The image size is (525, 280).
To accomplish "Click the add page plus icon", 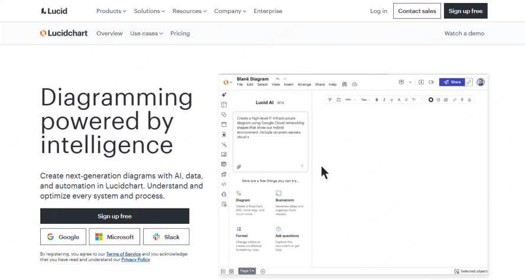I will click(x=263, y=271).
